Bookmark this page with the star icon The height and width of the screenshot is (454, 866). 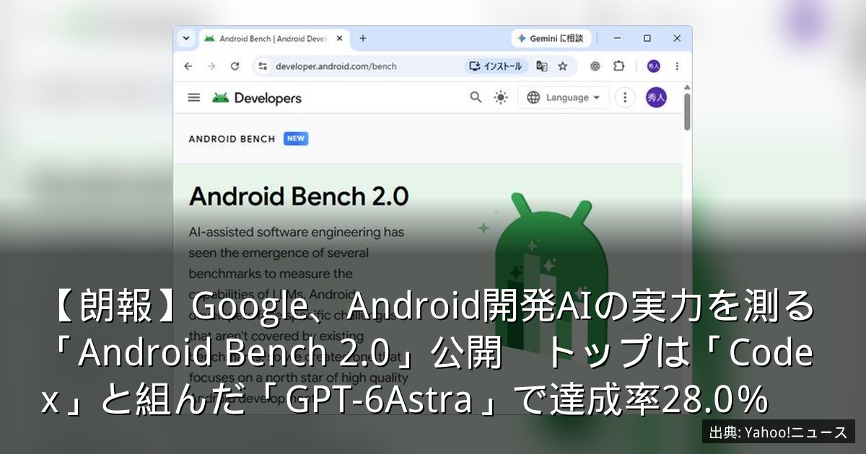tap(563, 66)
